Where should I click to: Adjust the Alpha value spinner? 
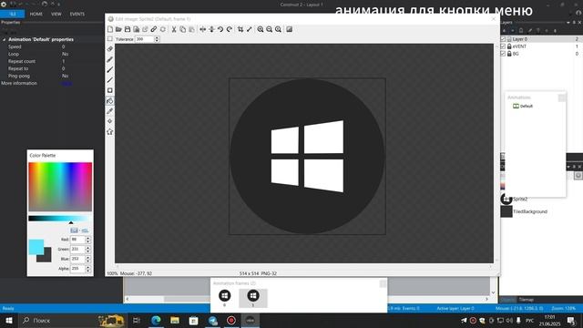87,269
